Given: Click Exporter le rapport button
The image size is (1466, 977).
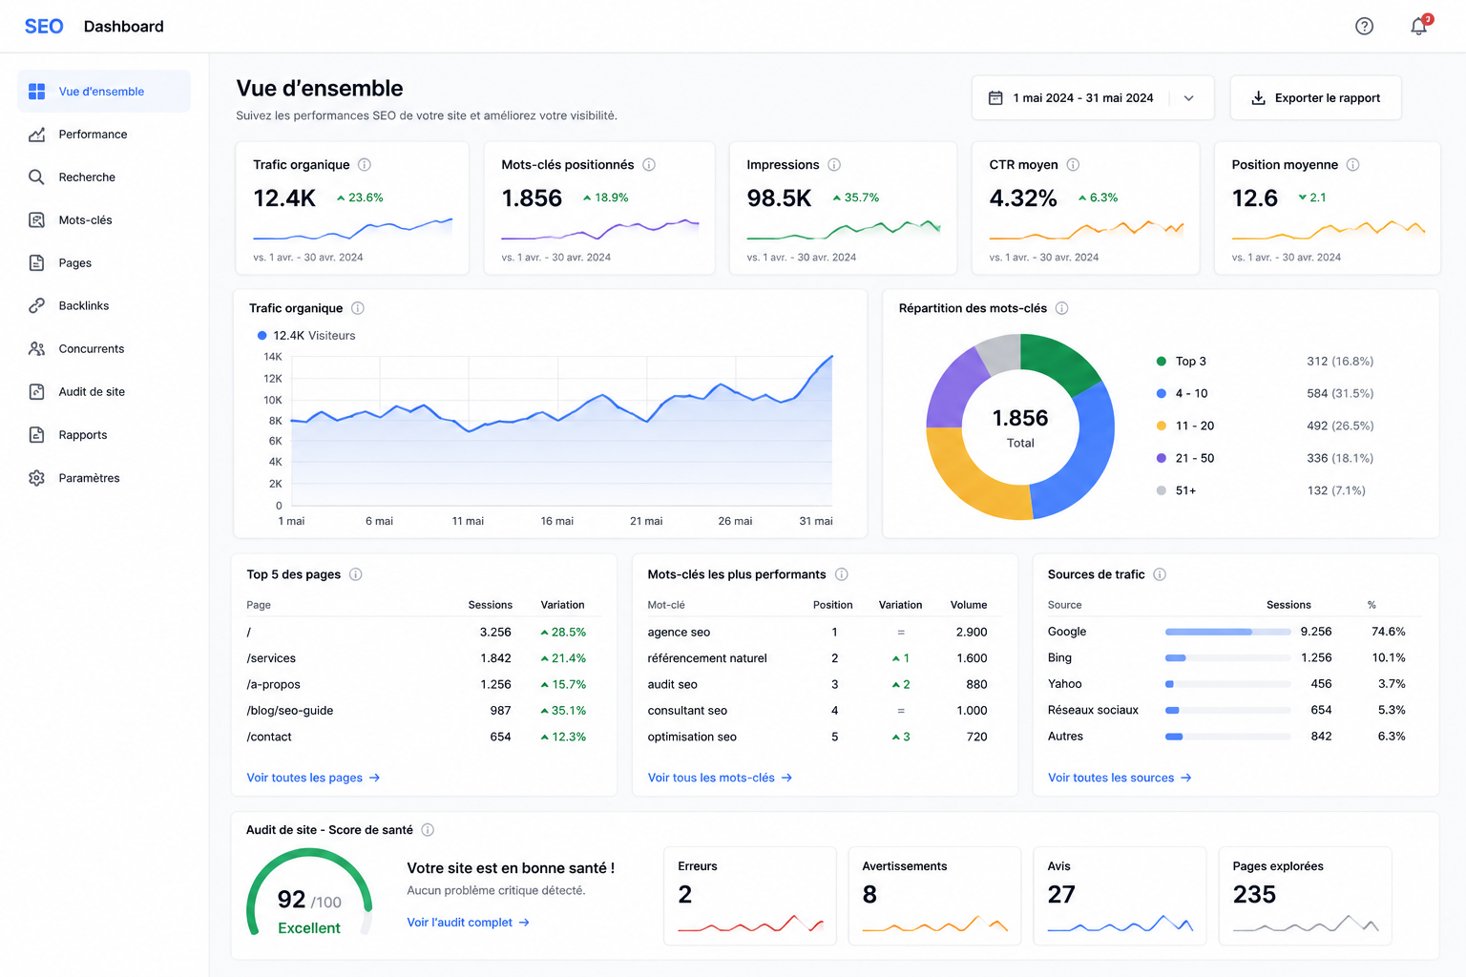Looking at the screenshot, I should point(1315,97).
